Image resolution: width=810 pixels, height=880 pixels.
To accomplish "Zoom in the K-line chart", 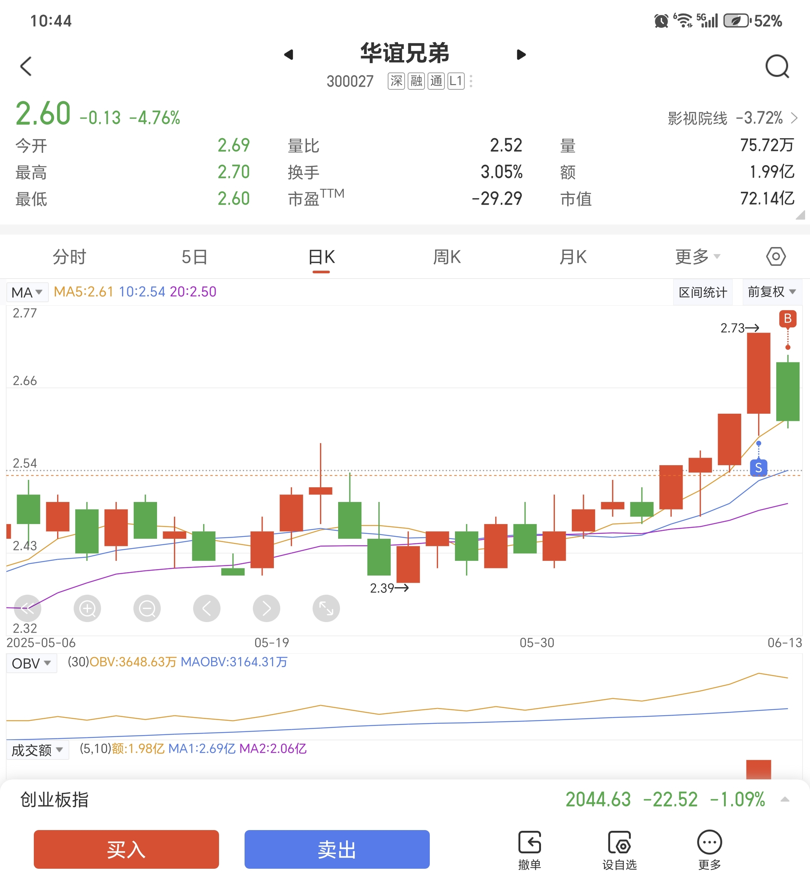I will pos(87,608).
